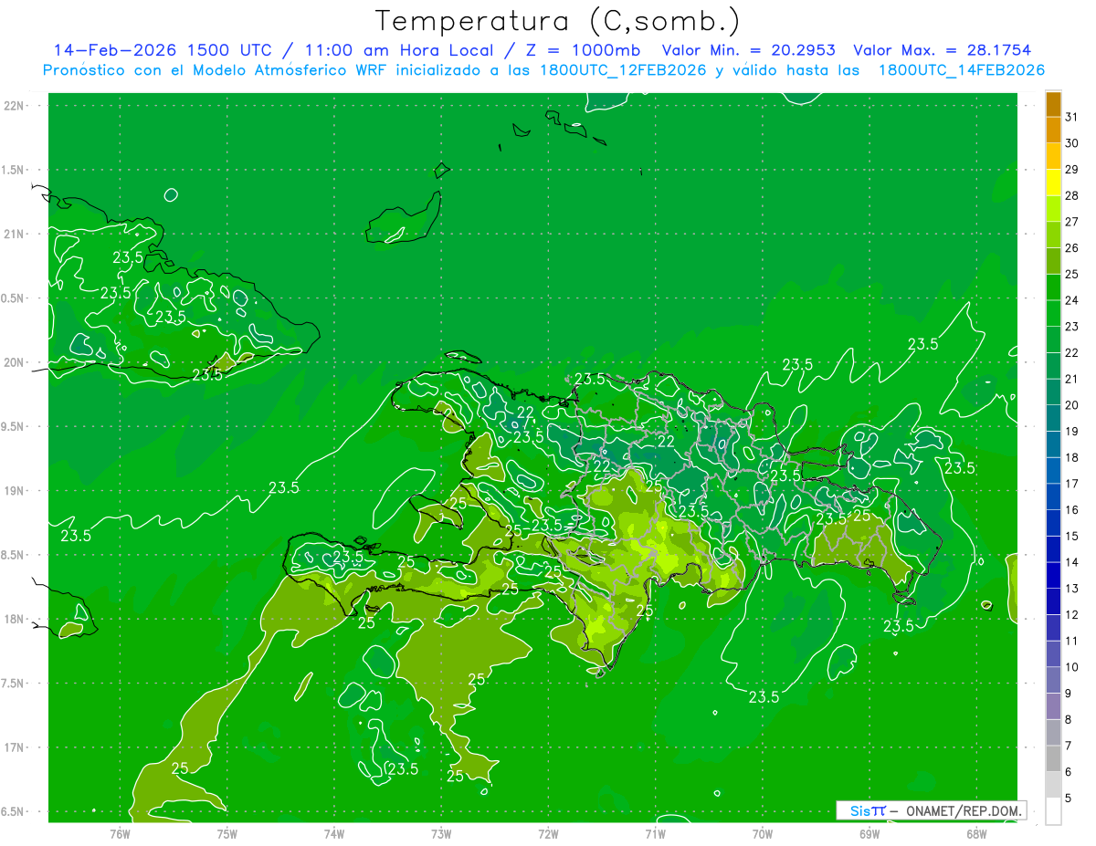This screenshot has height=846, width=1096.
Task: Click the "8.5N" latitude axis label
Action: [x=14, y=555]
